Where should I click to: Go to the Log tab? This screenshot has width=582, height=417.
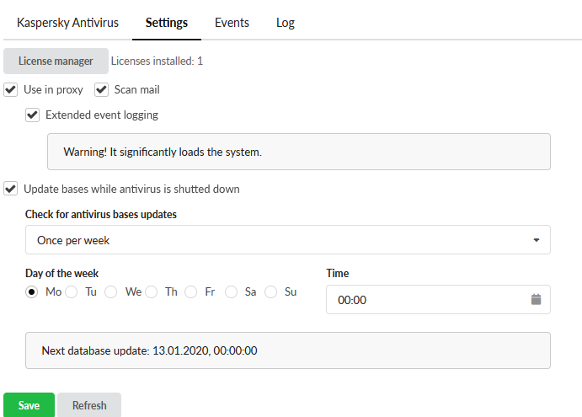[286, 23]
